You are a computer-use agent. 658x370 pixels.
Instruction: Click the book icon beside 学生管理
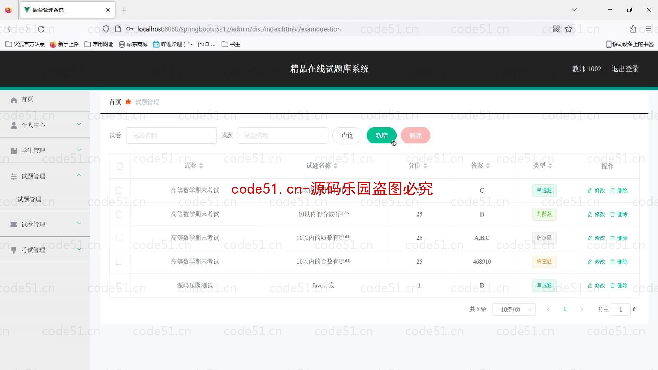point(14,151)
